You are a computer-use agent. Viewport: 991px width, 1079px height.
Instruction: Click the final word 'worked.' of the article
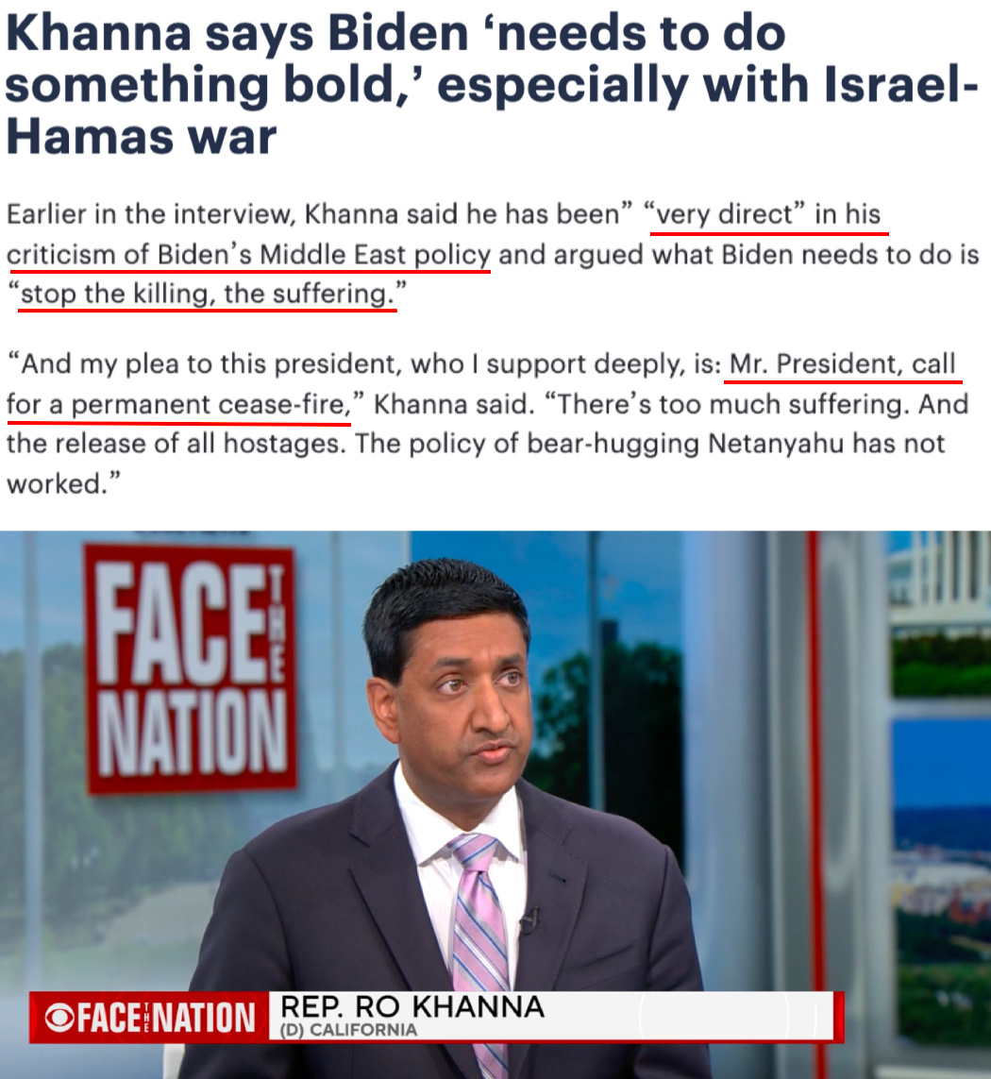coord(63,483)
